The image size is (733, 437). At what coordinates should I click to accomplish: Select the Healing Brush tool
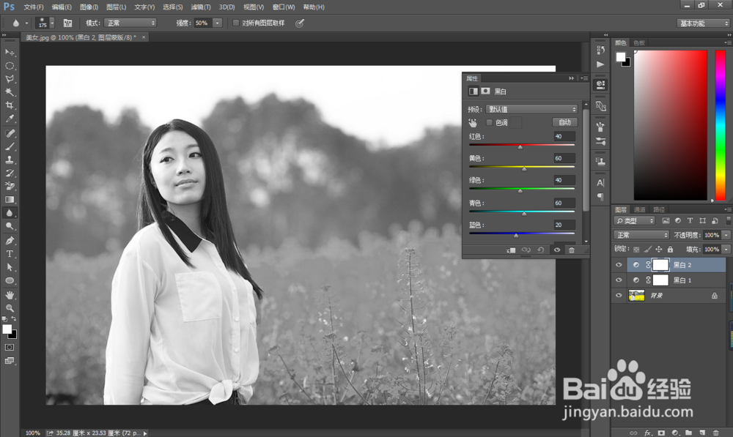point(10,133)
